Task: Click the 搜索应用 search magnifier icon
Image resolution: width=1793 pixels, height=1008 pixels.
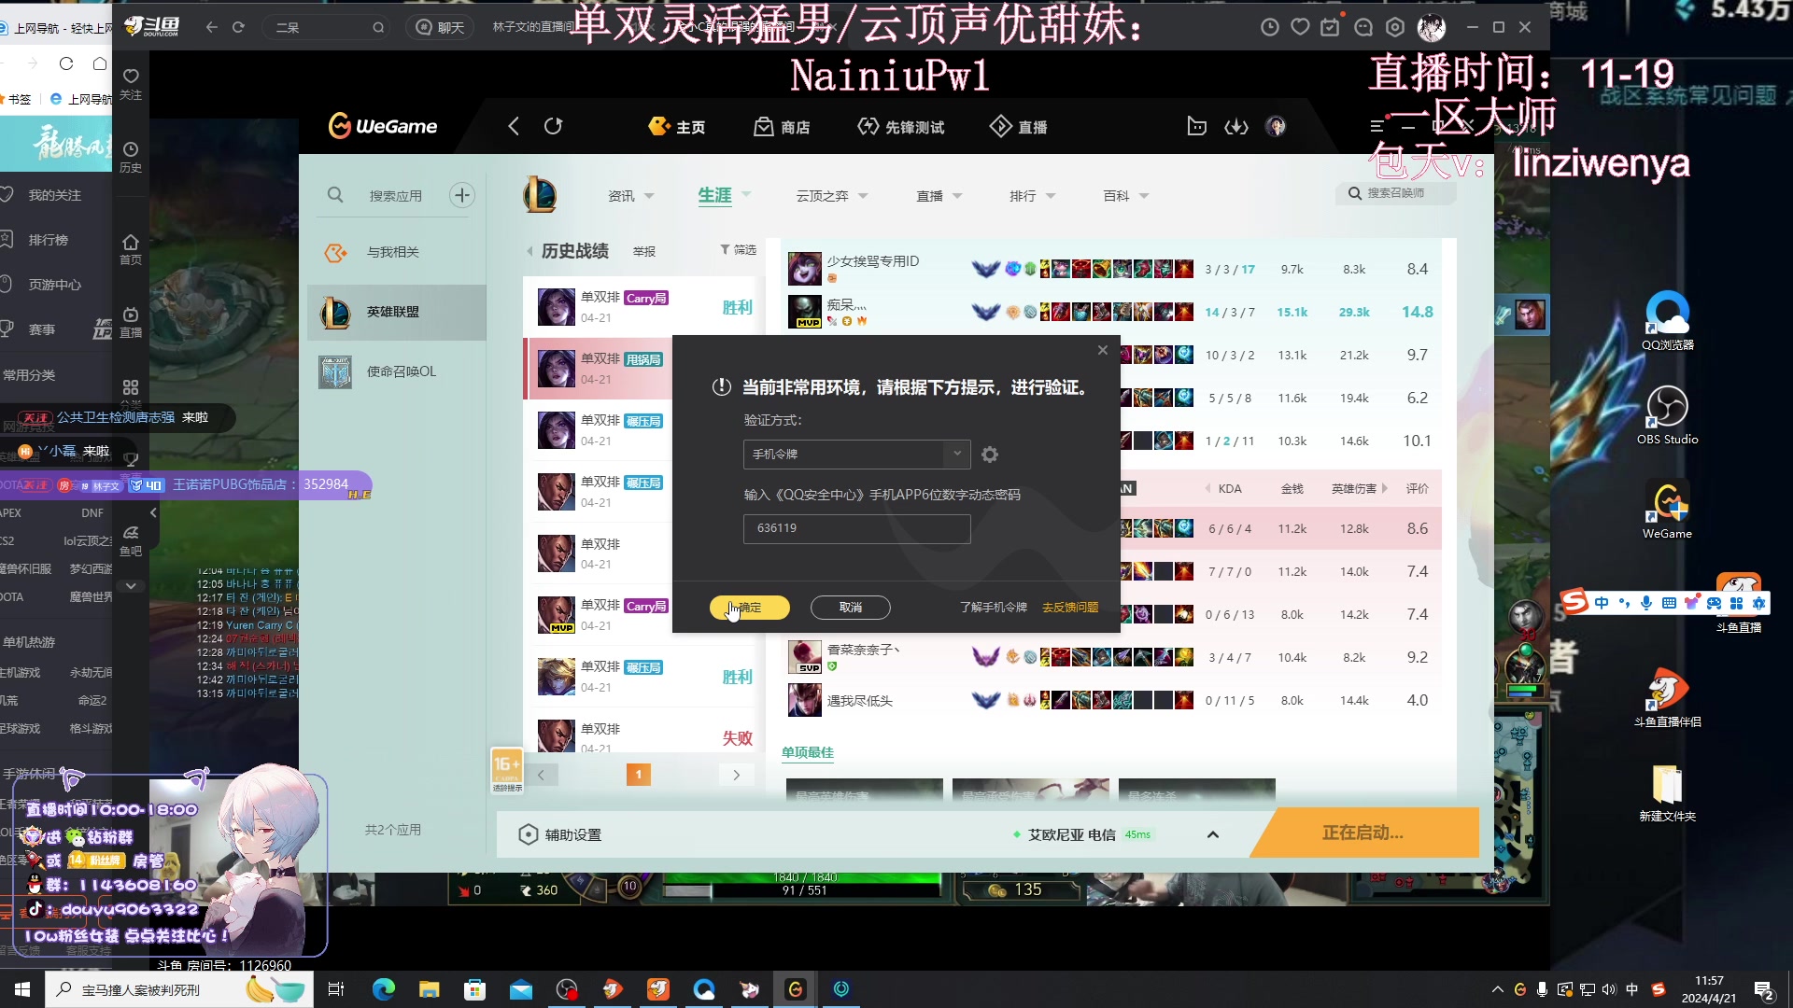Action: point(335,195)
